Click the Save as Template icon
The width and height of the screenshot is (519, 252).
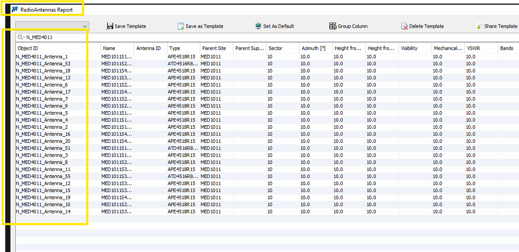point(181,26)
